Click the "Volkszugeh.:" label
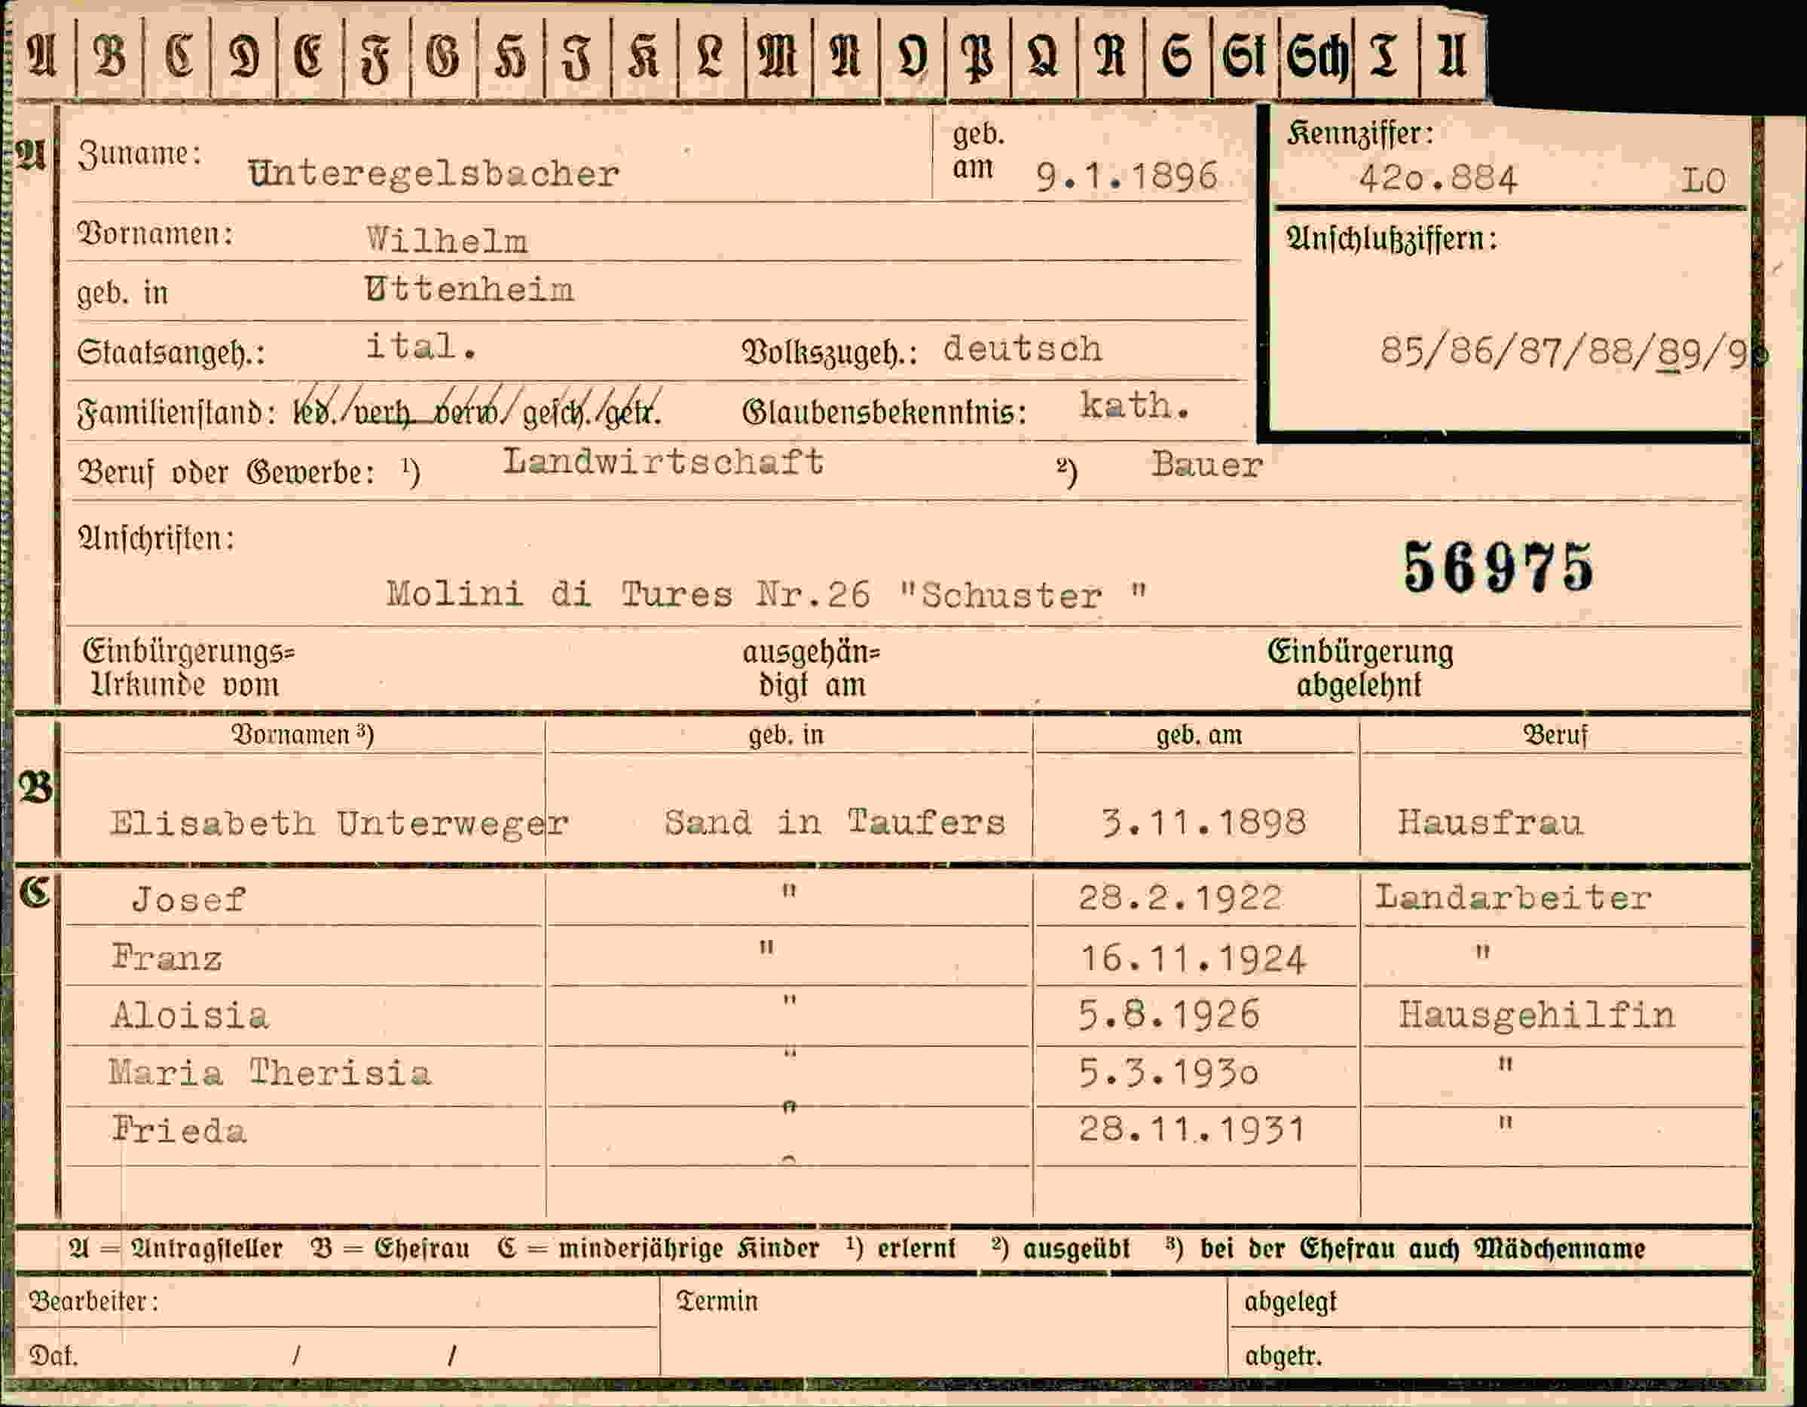The height and width of the screenshot is (1407, 1807). pos(830,353)
